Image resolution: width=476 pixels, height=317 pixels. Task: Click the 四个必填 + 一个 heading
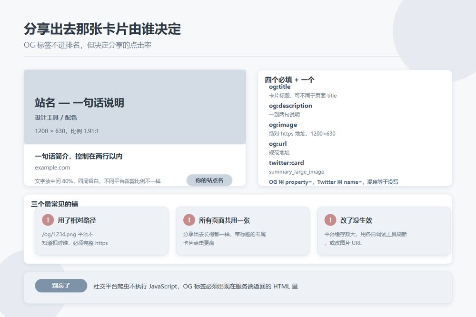289,79
